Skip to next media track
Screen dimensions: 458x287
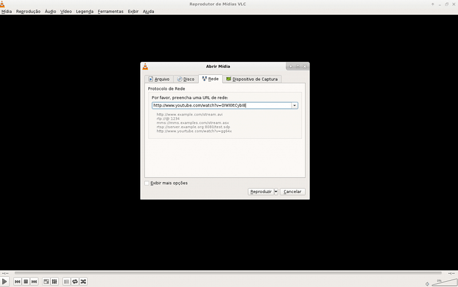pyautogui.click(x=34, y=281)
